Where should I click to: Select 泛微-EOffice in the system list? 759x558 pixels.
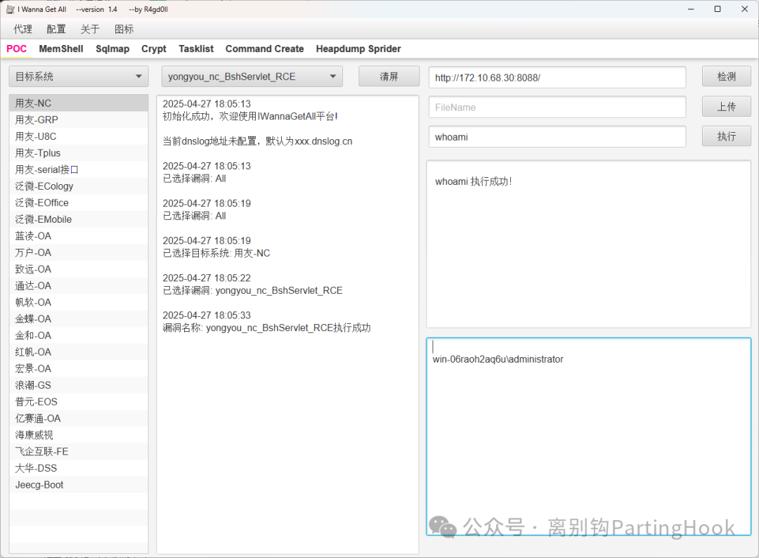[x=79, y=203]
